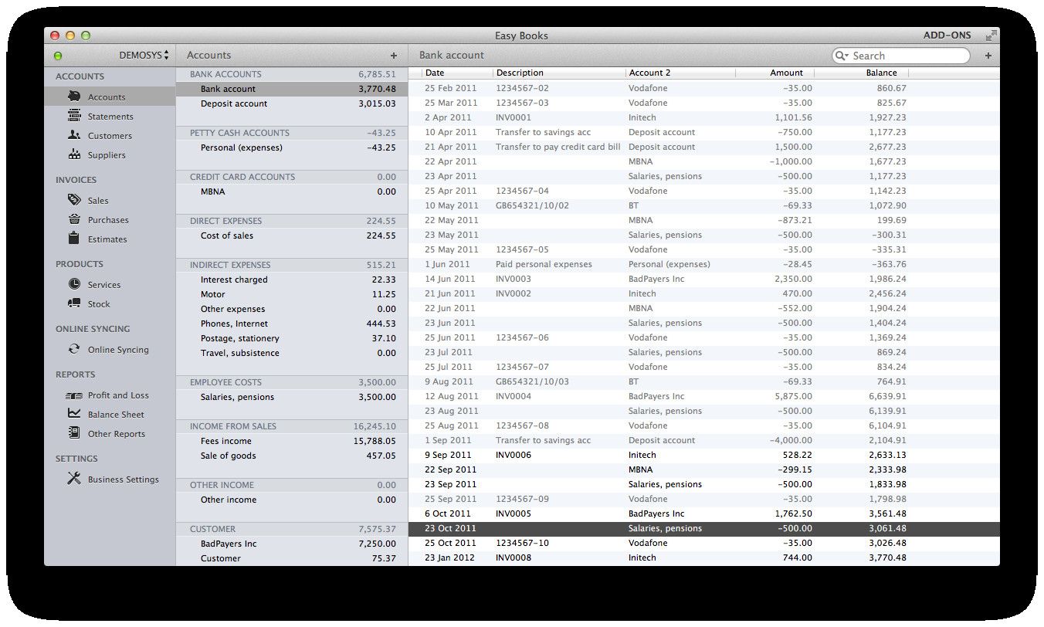
Task: Select the Sale of goods account
Action: coord(292,456)
